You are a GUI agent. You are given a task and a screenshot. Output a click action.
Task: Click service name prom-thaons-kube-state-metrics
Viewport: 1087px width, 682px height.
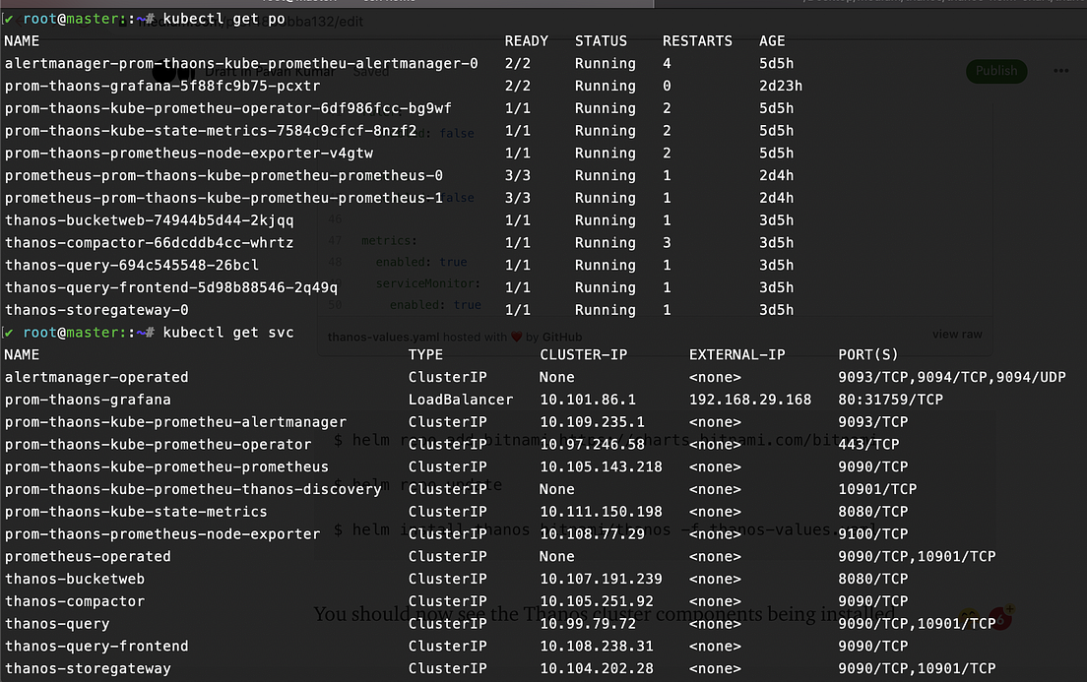(136, 512)
